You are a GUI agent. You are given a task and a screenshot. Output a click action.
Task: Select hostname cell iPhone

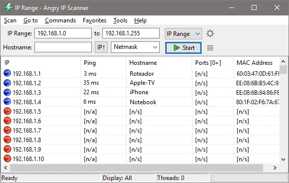tap(139, 92)
